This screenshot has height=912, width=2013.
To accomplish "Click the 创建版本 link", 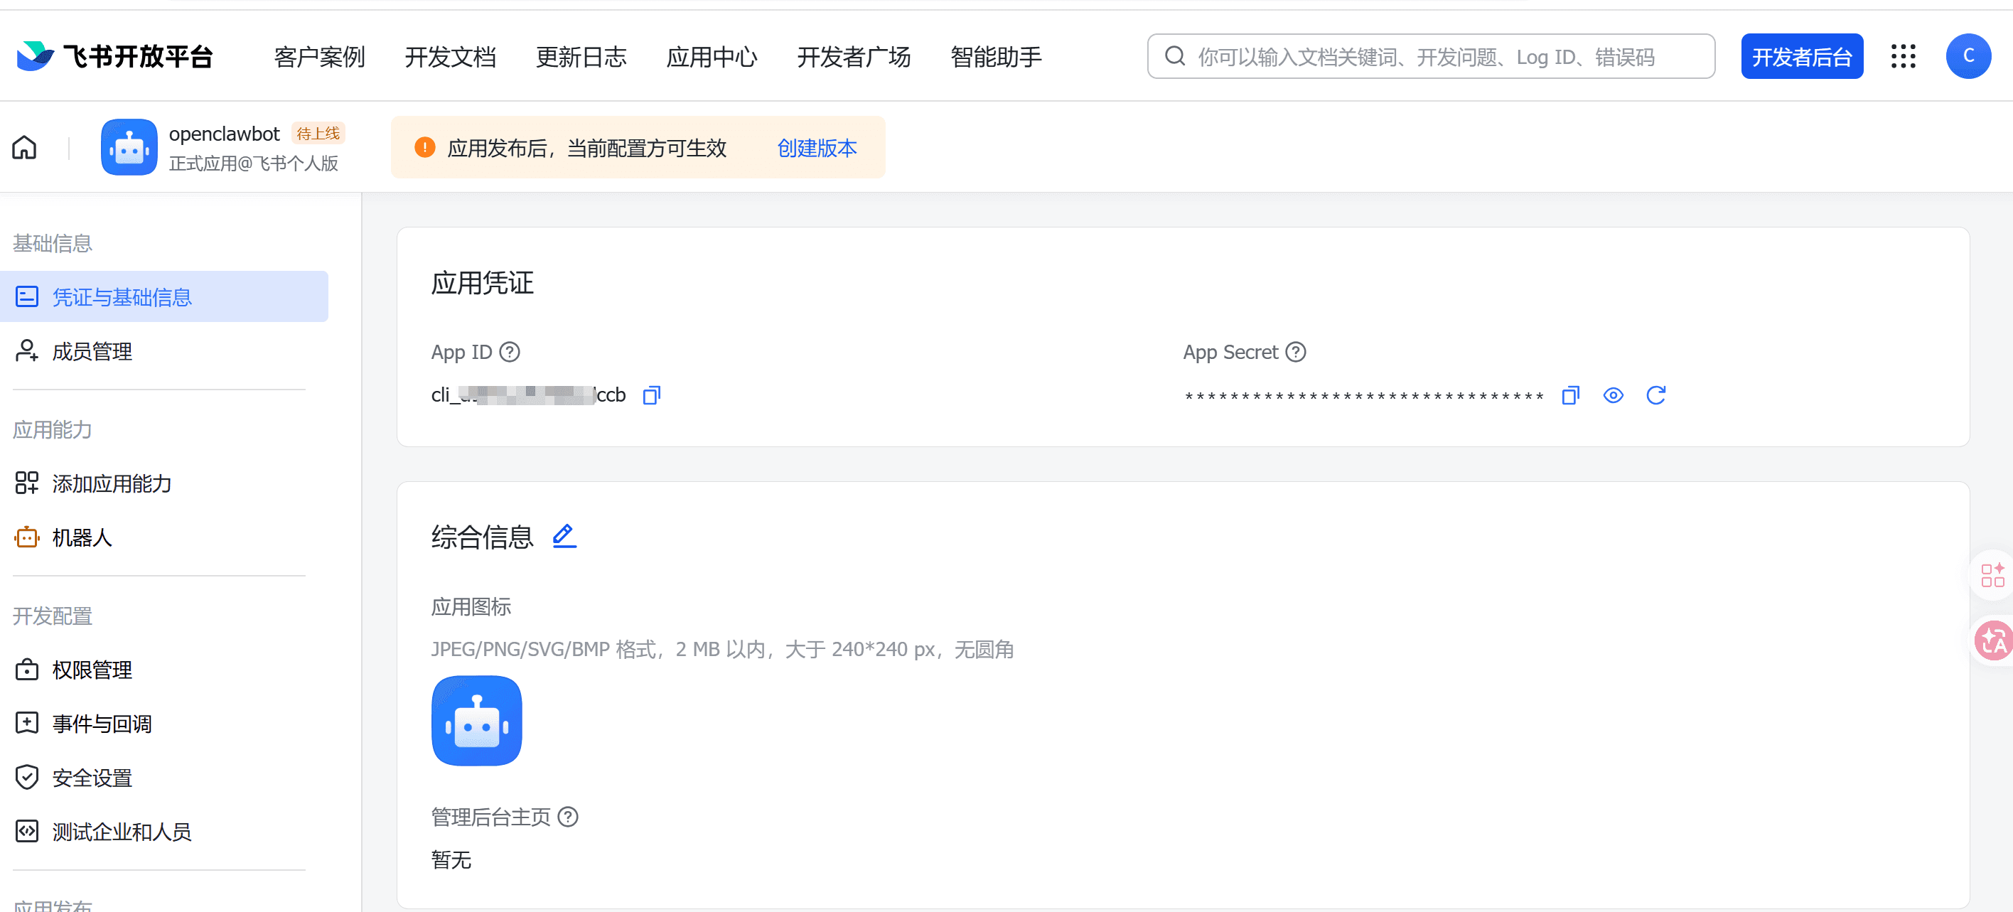I will (817, 148).
